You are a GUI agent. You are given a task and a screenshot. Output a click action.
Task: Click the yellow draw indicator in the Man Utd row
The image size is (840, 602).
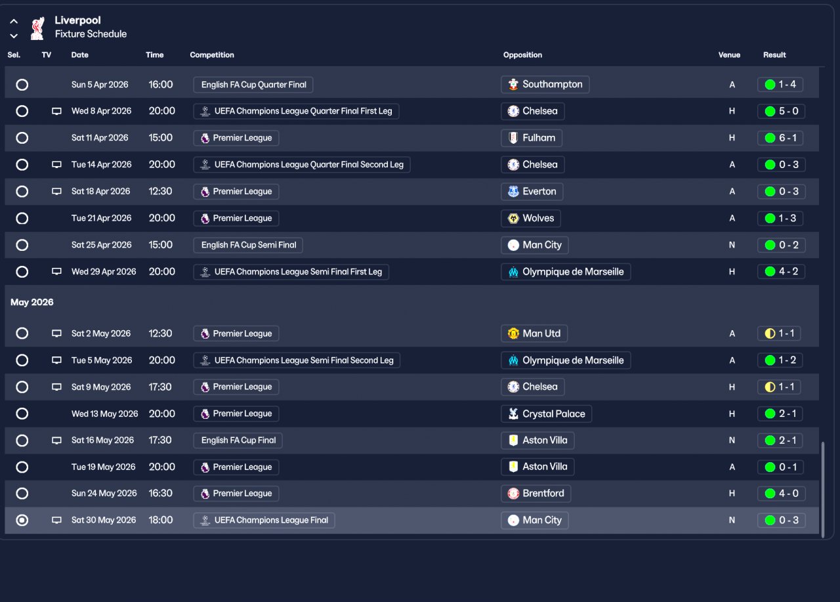pyautogui.click(x=770, y=333)
